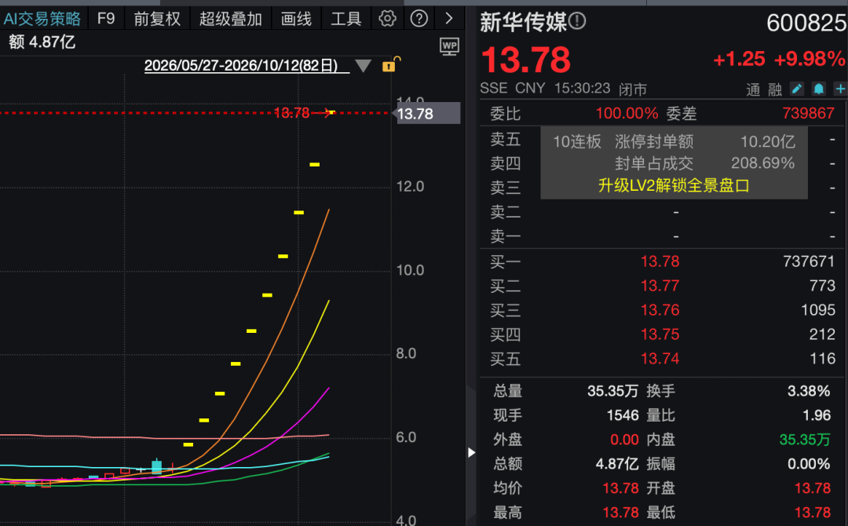Click the help question mark icon
This screenshot has width=848, height=526.
[x=419, y=19]
